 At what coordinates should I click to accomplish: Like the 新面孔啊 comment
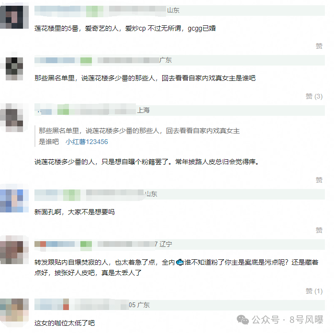319,230
